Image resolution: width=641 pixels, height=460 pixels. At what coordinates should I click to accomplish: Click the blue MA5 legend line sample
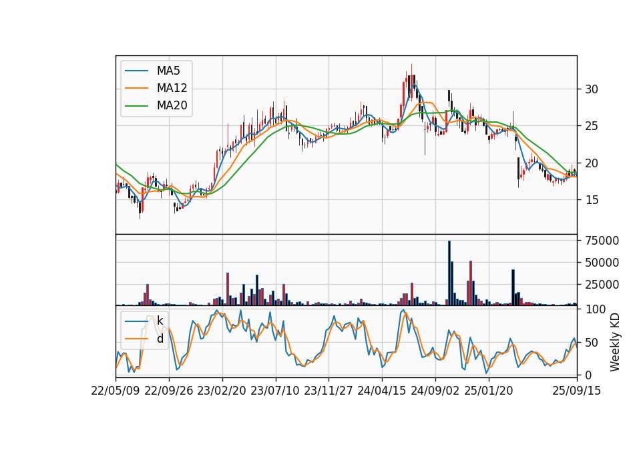click(136, 71)
